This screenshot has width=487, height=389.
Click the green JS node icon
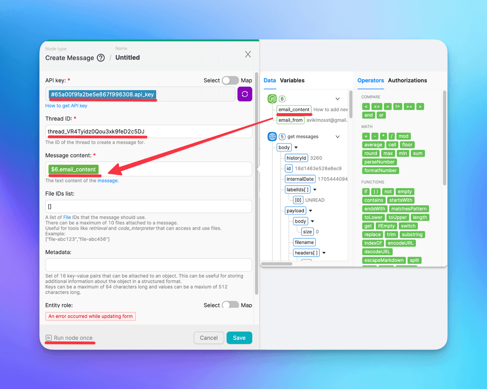(x=272, y=99)
